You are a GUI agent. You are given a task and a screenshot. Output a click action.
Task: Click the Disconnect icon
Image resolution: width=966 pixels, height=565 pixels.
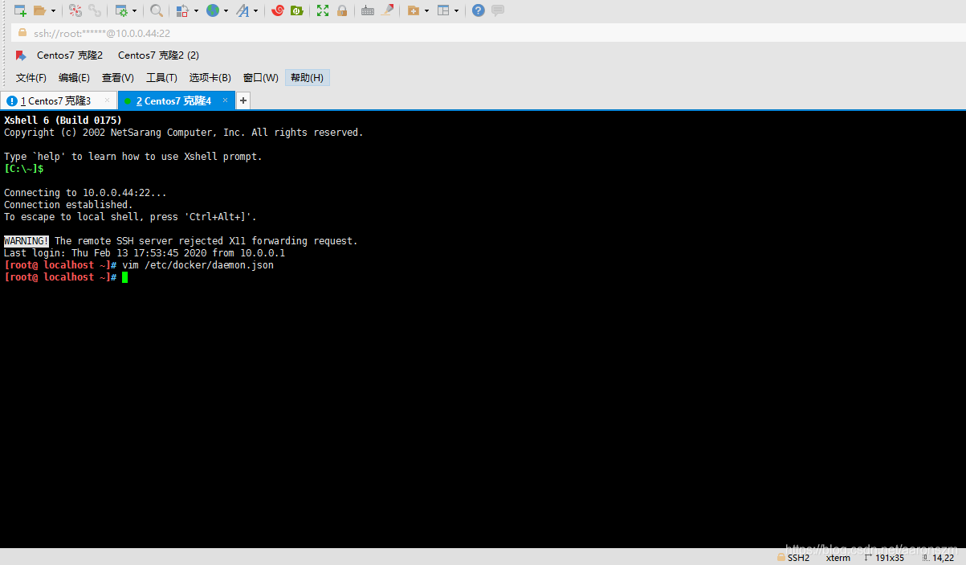tap(75, 10)
